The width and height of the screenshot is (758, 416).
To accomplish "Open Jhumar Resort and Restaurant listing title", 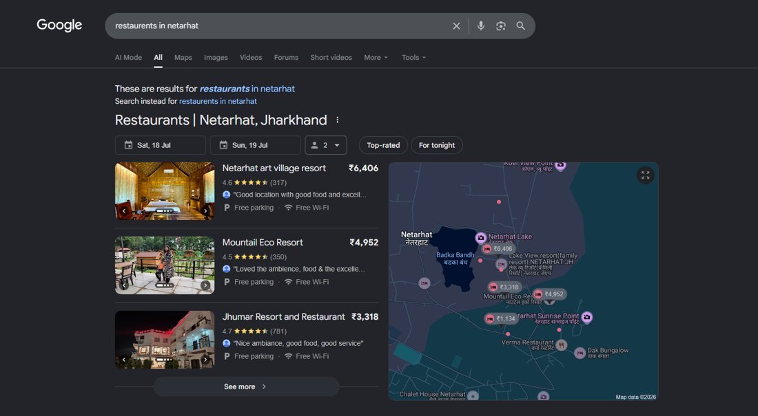I will pos(284,317).
